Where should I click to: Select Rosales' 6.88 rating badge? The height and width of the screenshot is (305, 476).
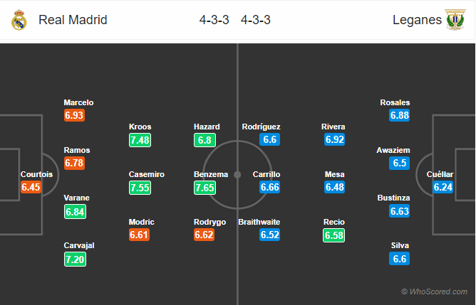[400, 115]
